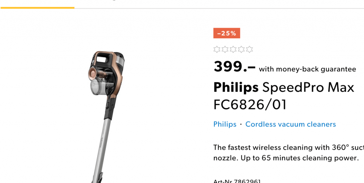Rate the product three stars
The width and height of the screenshot is (364, 183).
[233, 49]
